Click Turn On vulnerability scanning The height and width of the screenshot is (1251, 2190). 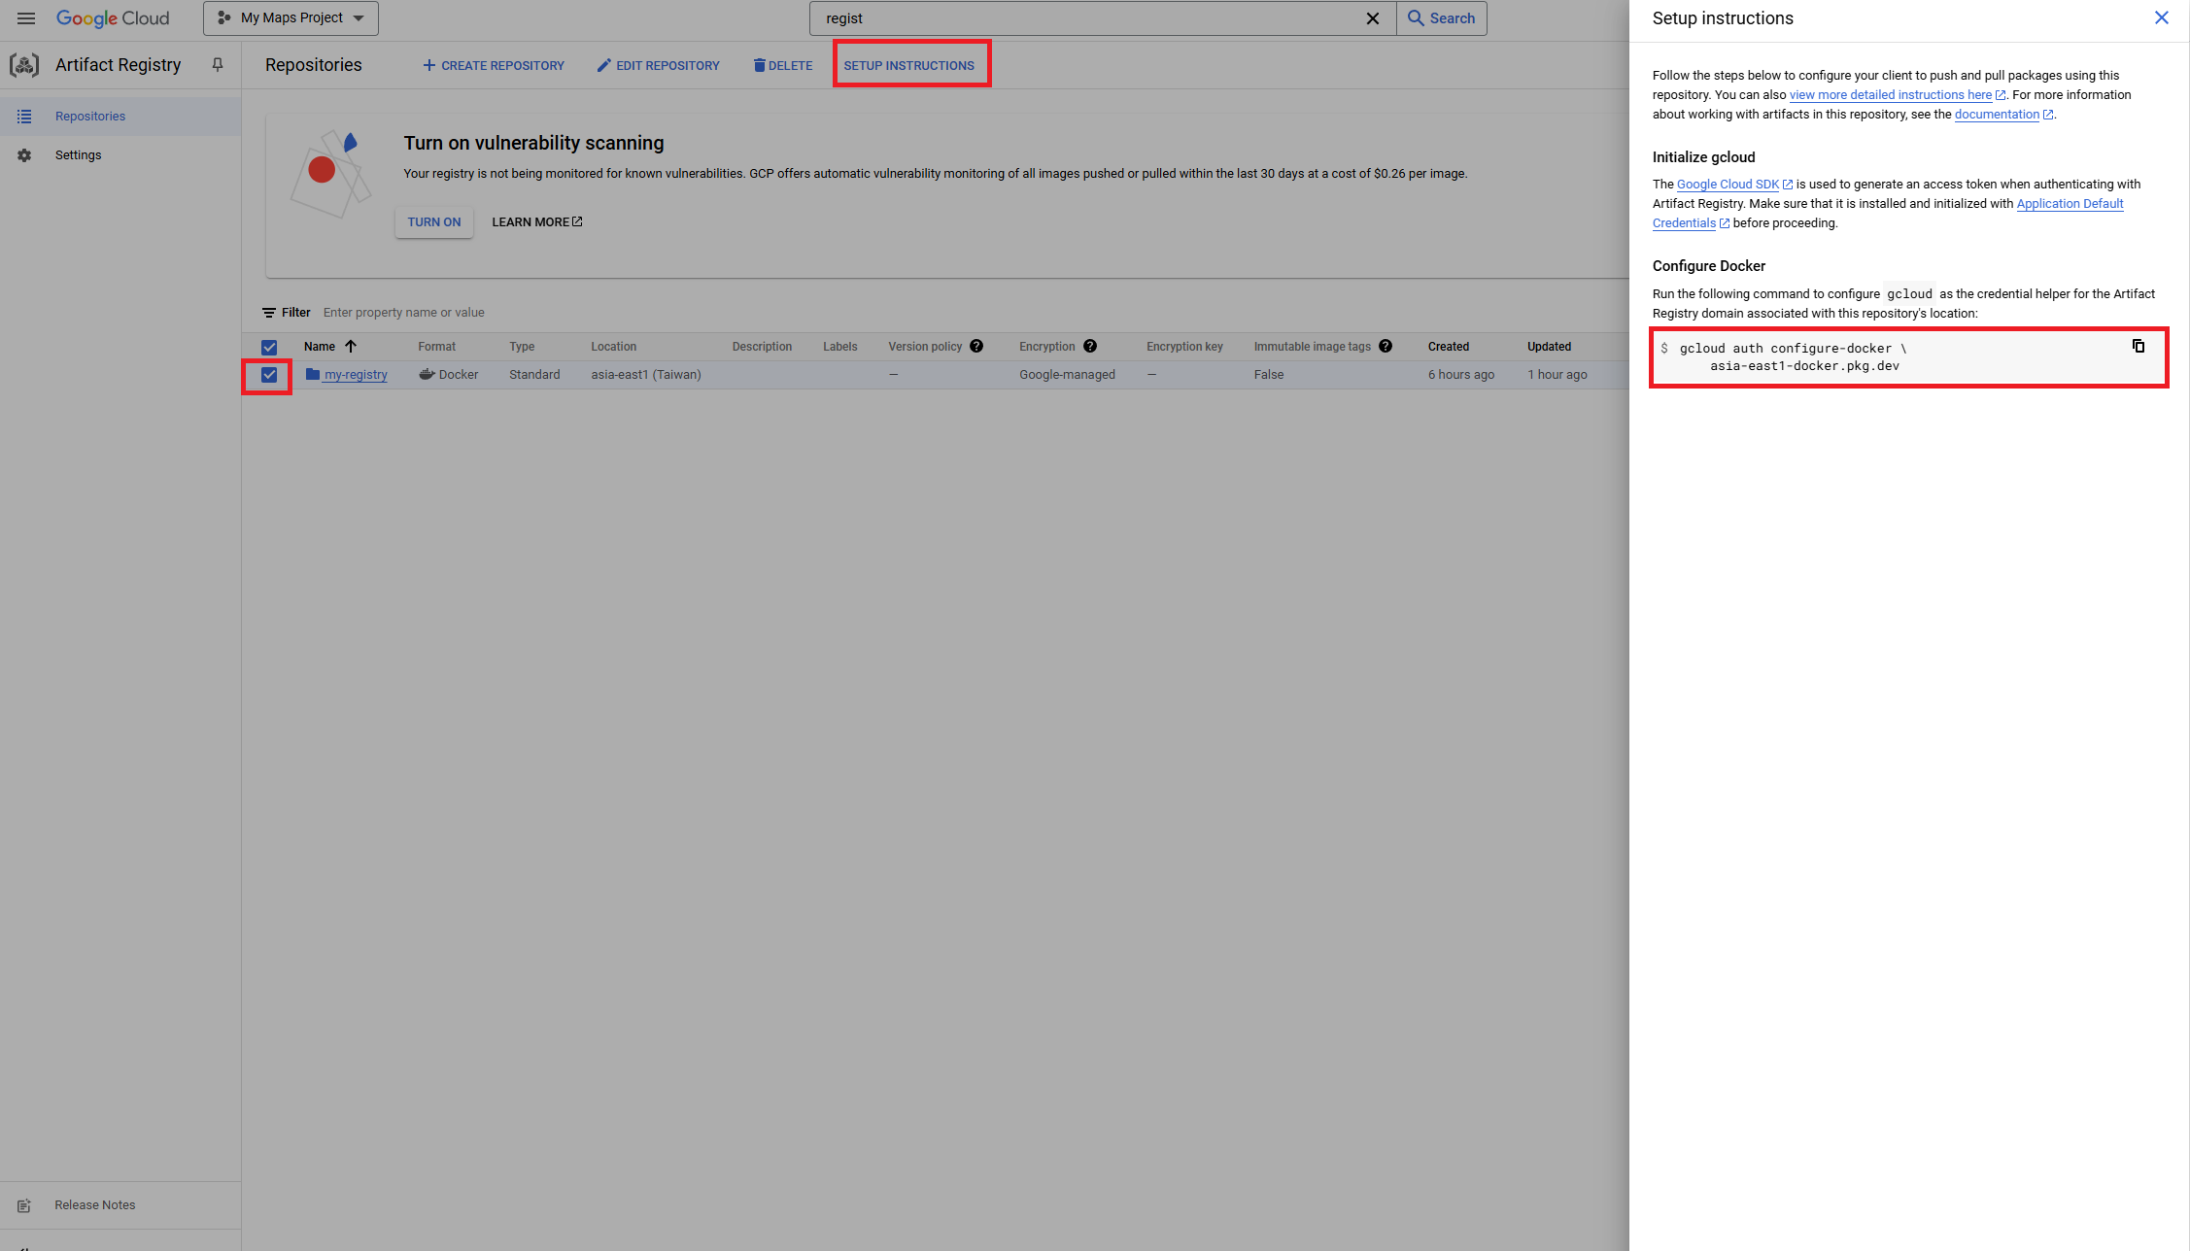tap(433, 221)
